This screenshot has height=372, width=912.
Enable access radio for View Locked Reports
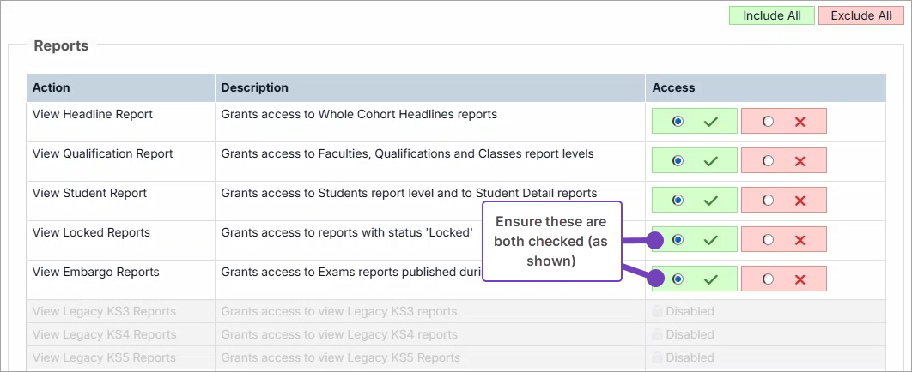pyautogui.click(x=678, y=240)
